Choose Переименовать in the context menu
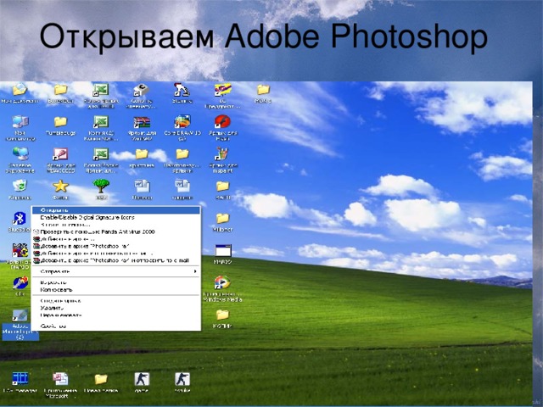The image size is (543, 407). pyautogui.click(x=116, y=315)
